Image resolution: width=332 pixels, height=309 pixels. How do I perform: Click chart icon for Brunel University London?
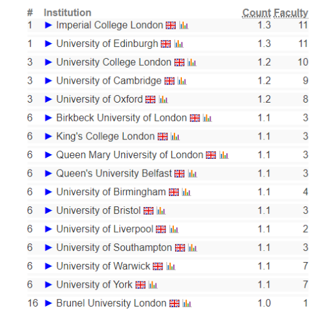(x=187, y=303)
